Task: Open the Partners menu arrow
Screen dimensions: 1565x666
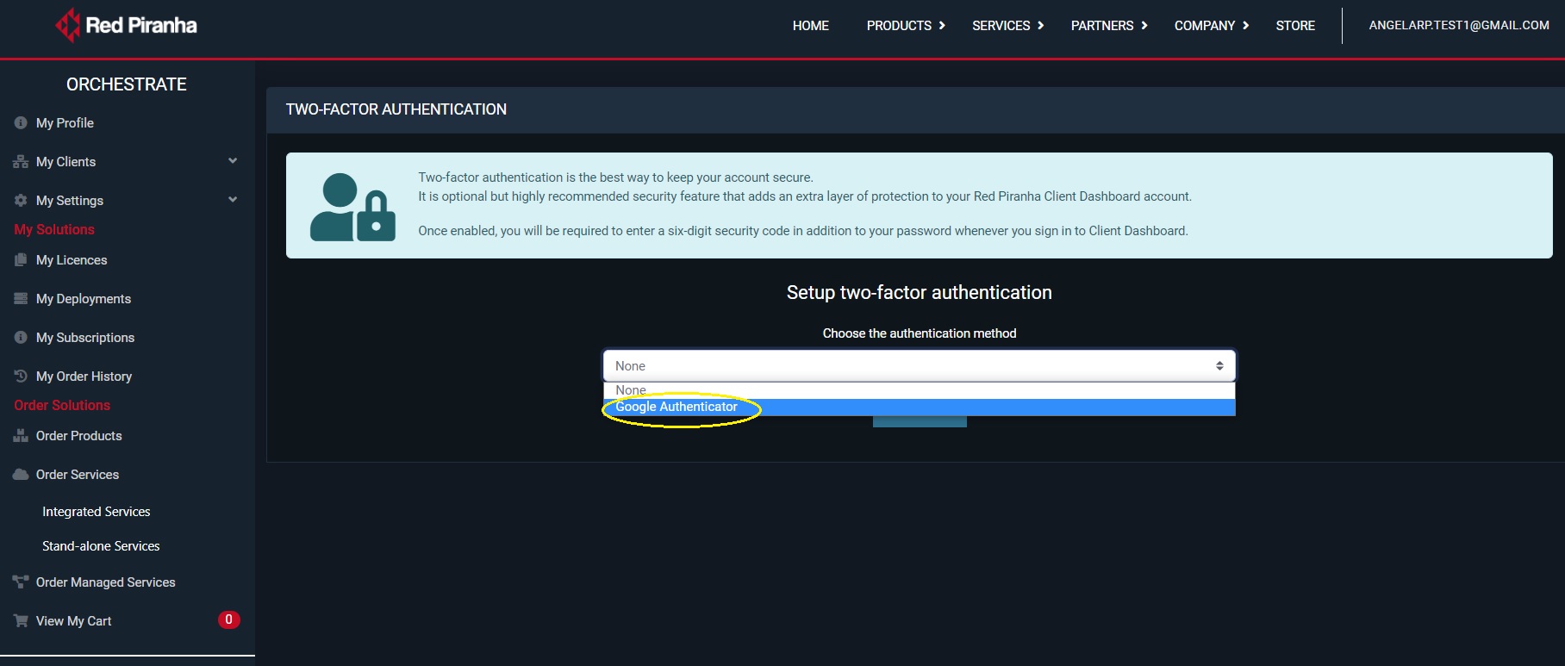Action: (1144, 26)
